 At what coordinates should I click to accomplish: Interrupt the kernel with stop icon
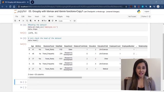coord(49,21)
